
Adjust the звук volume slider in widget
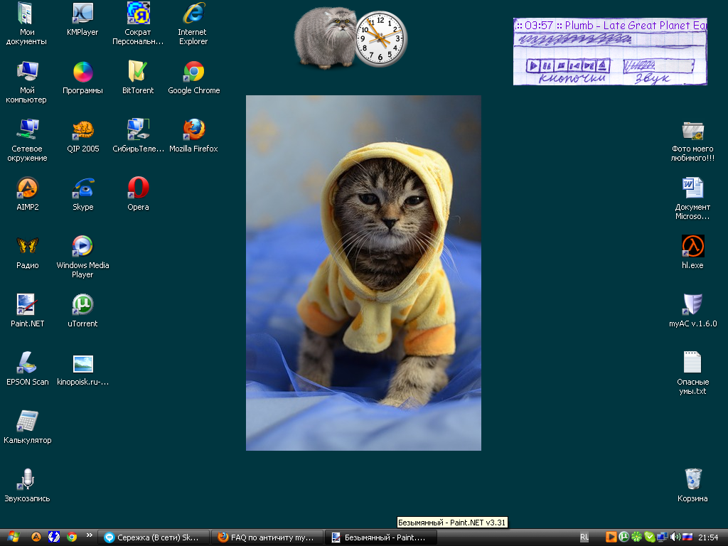[656, 66]
